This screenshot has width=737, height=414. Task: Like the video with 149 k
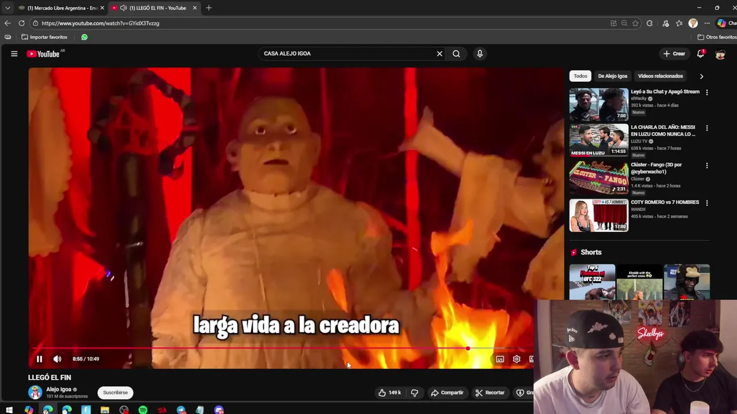point(389,393)
